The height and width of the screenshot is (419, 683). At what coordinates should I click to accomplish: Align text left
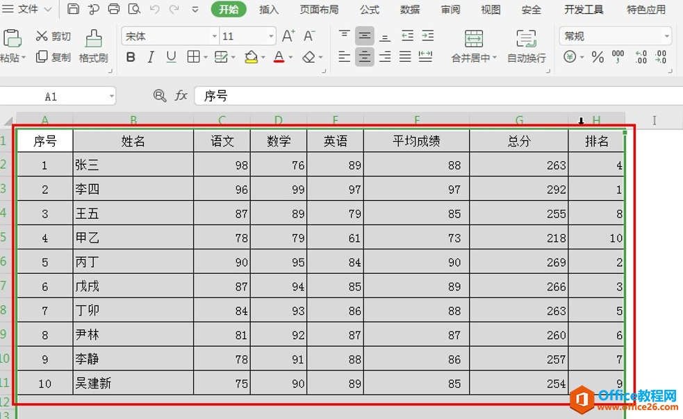pyautogui.click(x=344, y=56)
